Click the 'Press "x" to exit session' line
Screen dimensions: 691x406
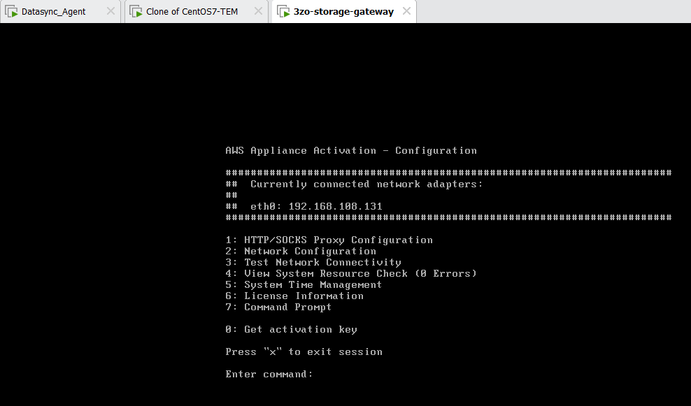[x=304, y=351]
